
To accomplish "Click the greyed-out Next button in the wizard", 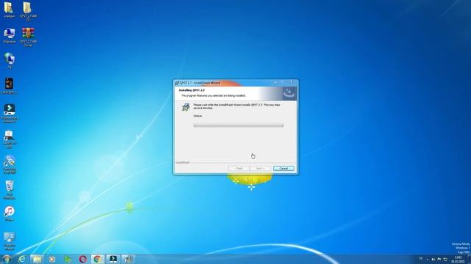I will [260, 168].
